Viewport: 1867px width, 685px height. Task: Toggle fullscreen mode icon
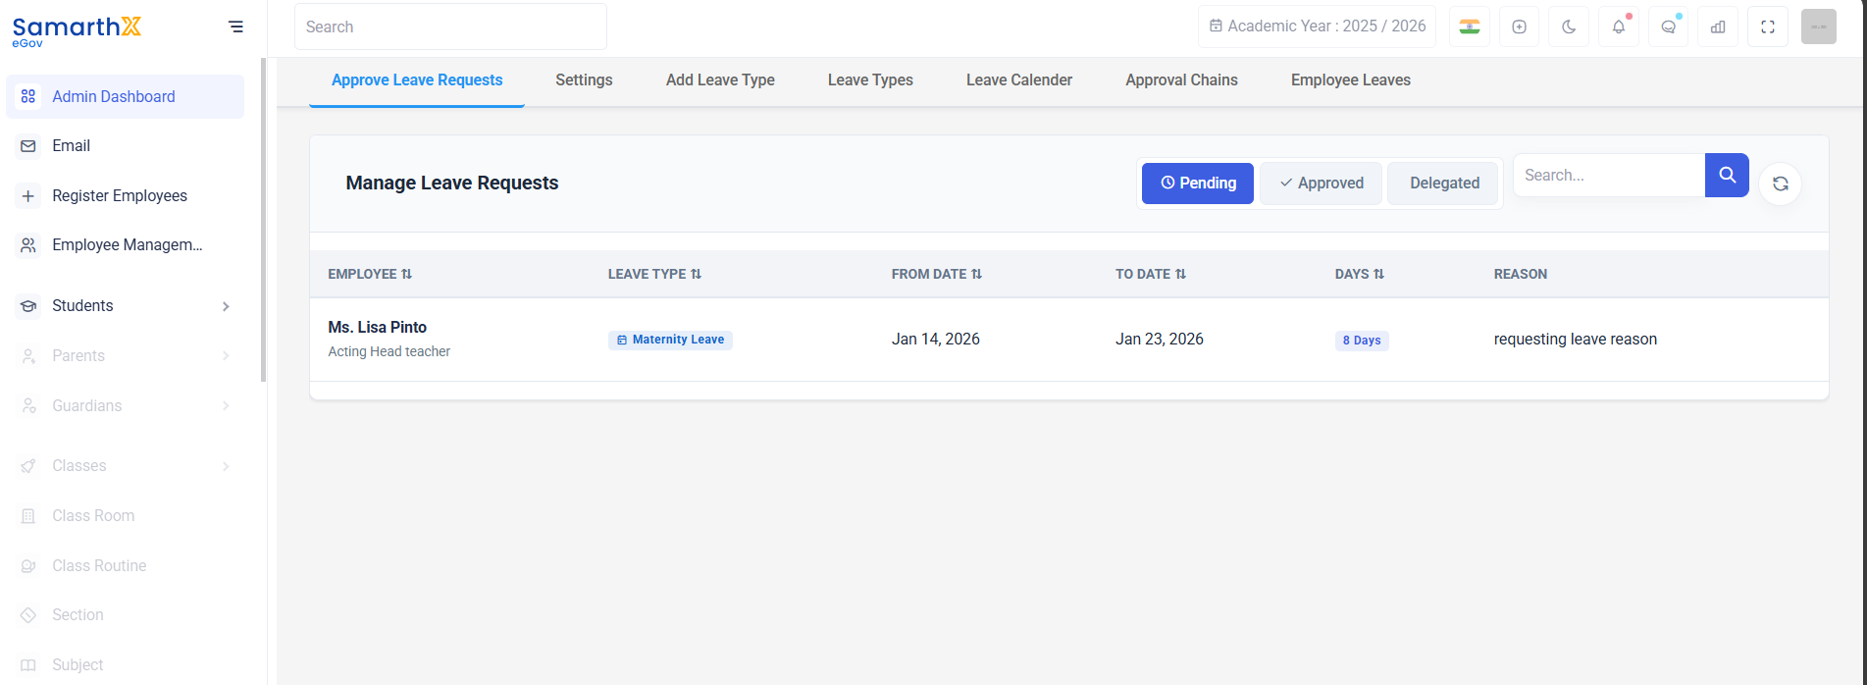(x=1768, y=27)
